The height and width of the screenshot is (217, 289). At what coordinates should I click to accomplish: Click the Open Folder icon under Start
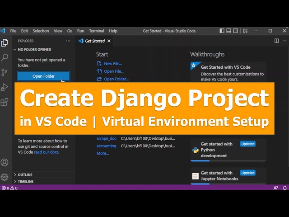pos(99,79)
